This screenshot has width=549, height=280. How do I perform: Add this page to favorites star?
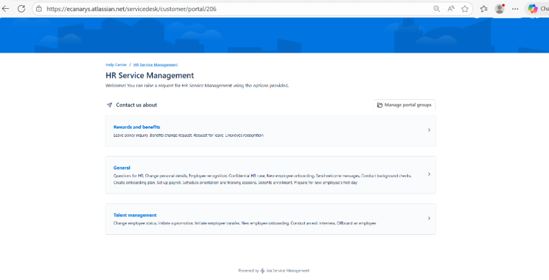465,9
